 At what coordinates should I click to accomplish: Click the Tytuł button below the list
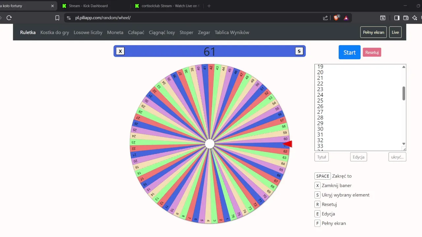[x=321, y=157]
